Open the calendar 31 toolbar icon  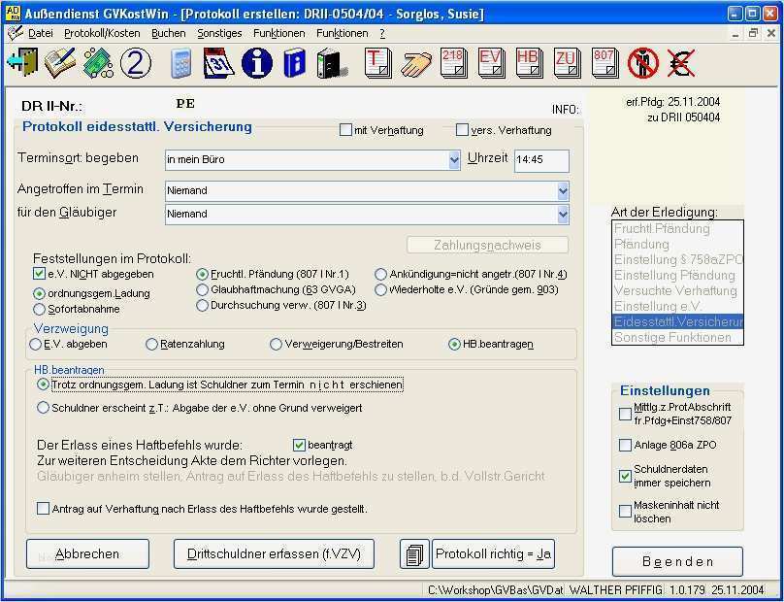tap(219, 62)
